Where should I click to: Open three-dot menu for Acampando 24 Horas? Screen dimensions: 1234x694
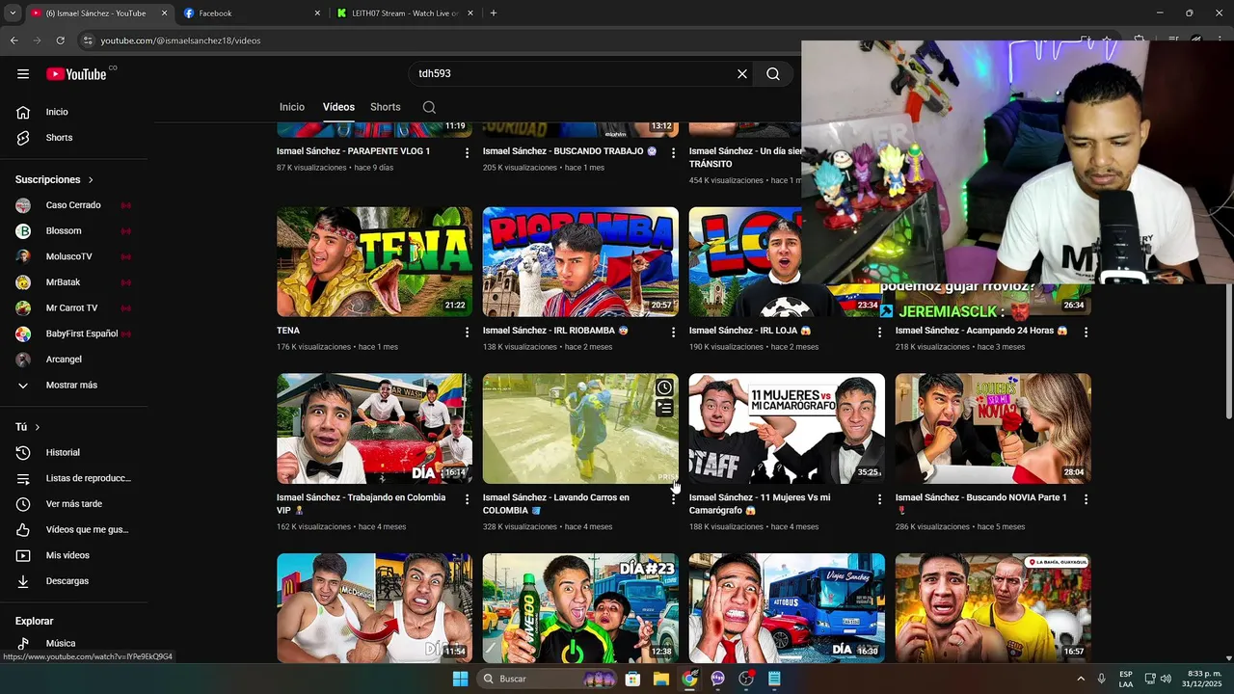[x=1086, y=332]
